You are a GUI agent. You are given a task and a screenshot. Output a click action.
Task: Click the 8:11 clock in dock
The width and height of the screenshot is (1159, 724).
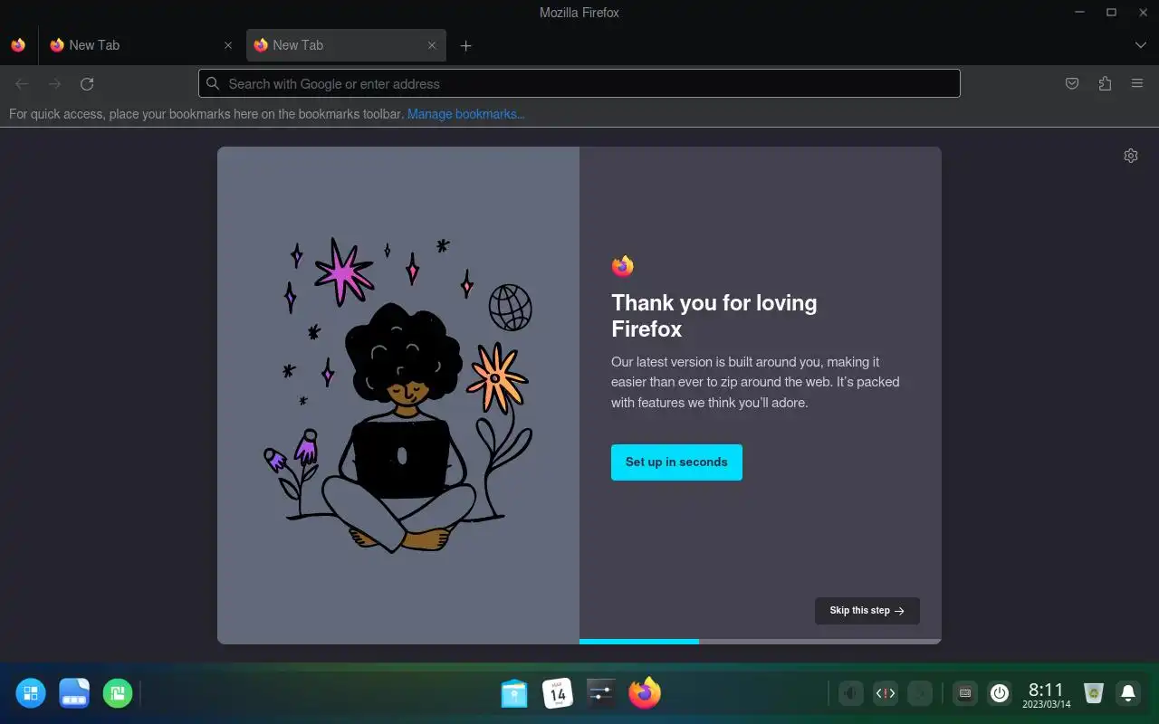click(1047, 695)
